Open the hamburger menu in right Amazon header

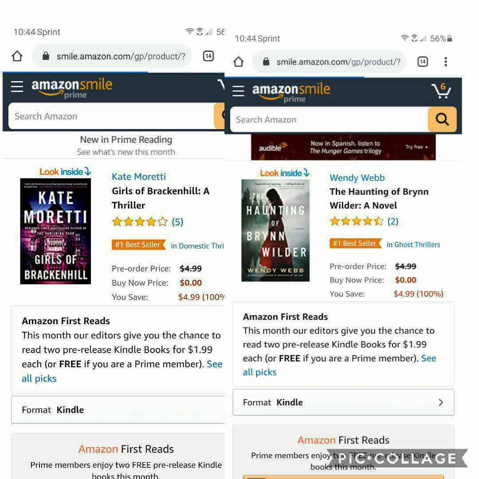point(238,91)
